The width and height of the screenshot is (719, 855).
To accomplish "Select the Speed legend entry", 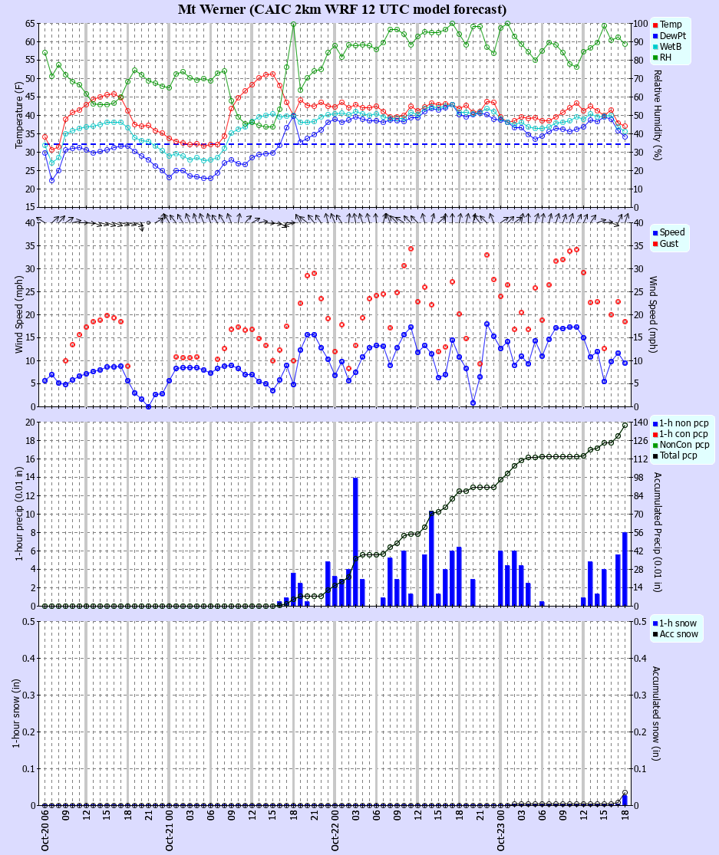I will click(x=668, y=232).
